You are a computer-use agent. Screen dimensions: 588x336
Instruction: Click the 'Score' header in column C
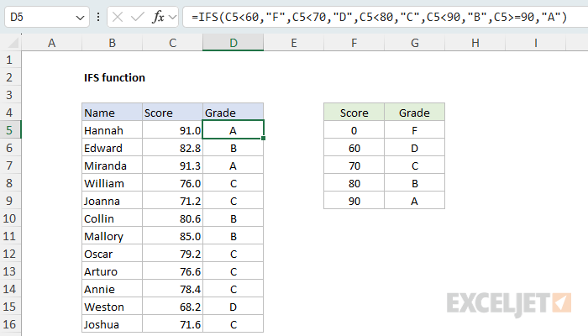172,113
